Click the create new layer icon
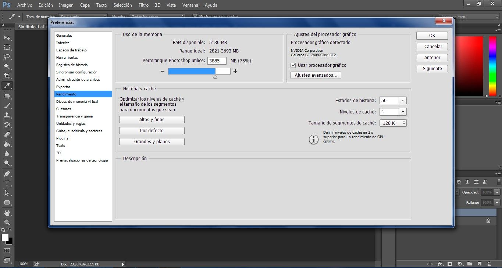The height and width of the screenshot is (268, 502). pyautogui.click(x=479, y=264)
